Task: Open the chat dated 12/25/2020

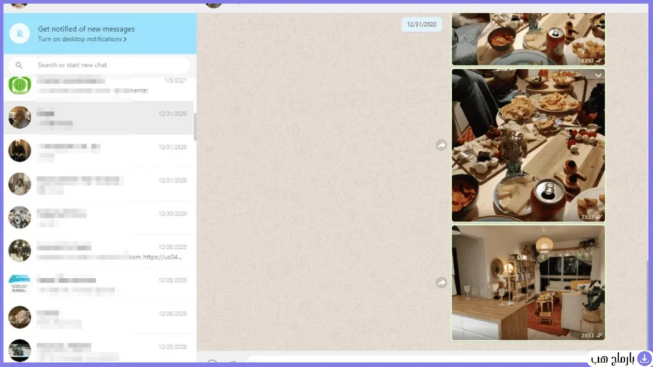Action: [x=100, y=350]
